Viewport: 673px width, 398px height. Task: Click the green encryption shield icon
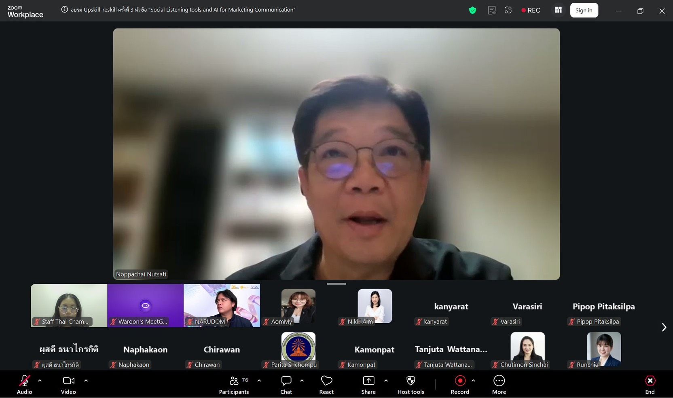(472, 10)
